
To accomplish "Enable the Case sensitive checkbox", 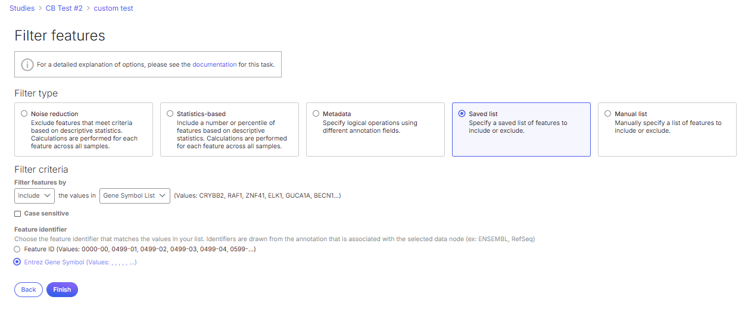I will pyautogui.click(x=18, y=214).
